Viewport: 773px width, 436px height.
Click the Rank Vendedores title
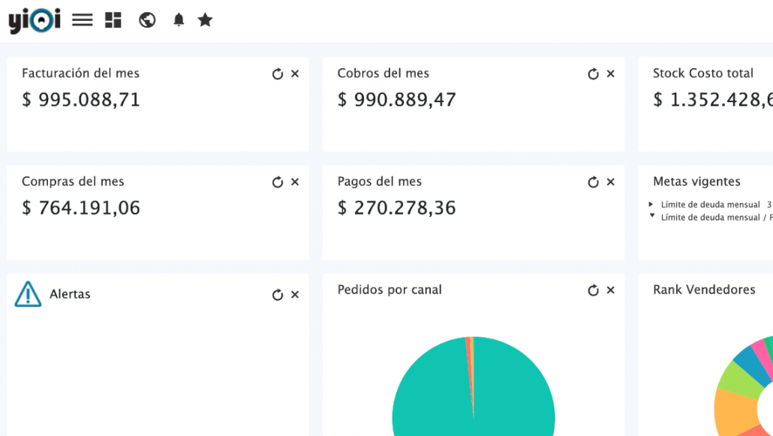pyautogui.click(x=704, y=290)
